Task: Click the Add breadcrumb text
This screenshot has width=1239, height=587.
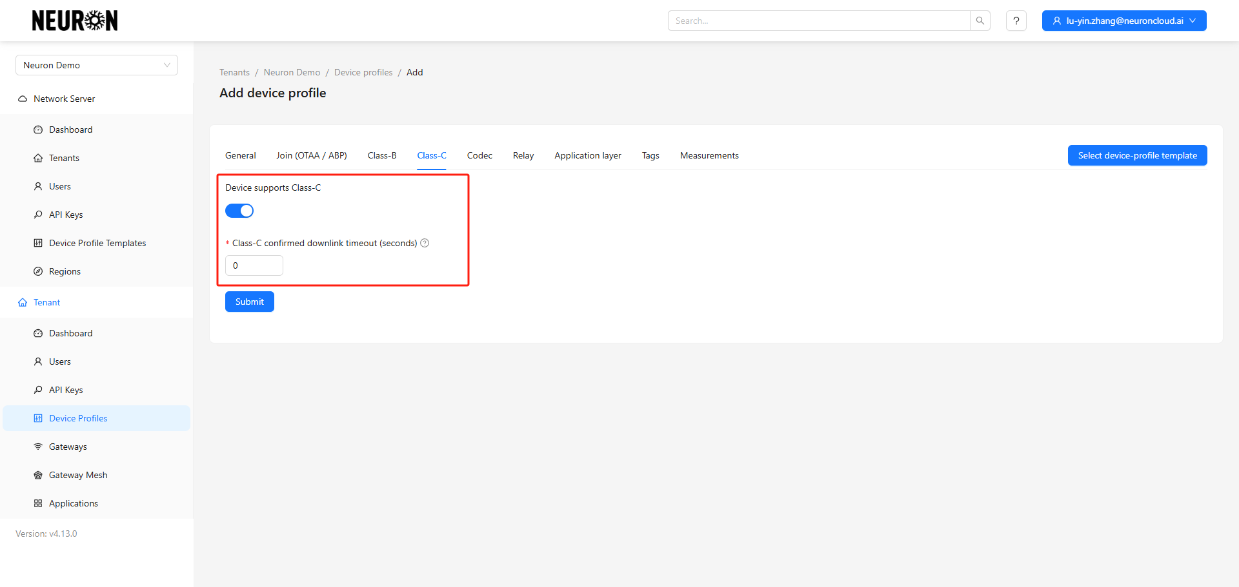Action: [x=415, y=72]
